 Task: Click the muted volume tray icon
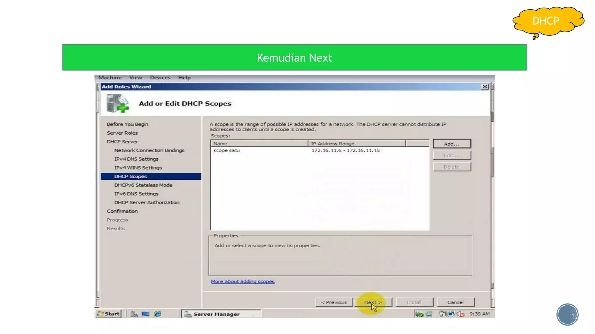point(461,314)
